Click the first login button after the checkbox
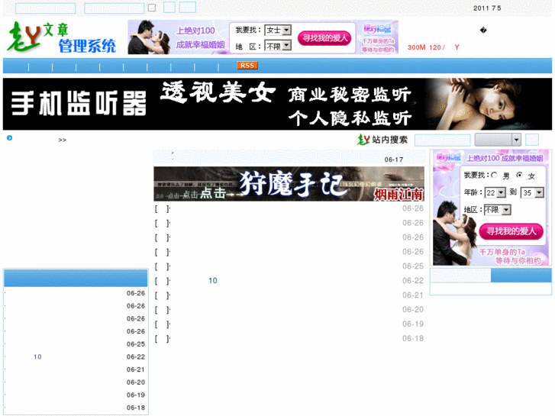This screenshot has height=416, width=555. pyautogui.click(x=169, y=7)
